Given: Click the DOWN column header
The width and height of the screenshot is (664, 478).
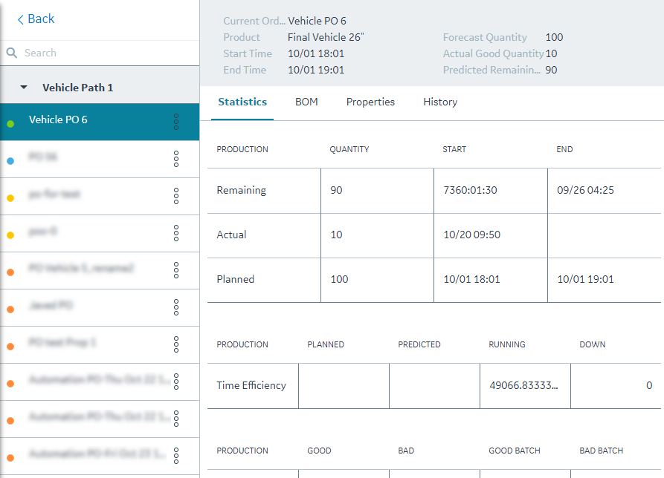Looking at the screenshot, I should pos(593,344).
